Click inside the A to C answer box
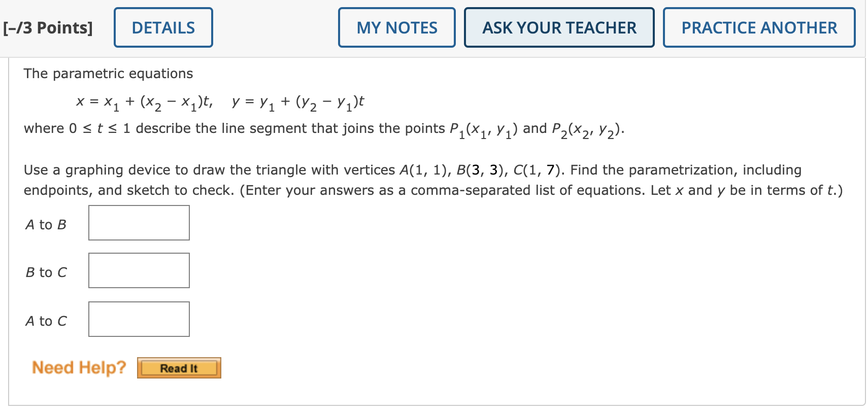The height and width of the screenshot is (413, 868). tap(138, 319)
